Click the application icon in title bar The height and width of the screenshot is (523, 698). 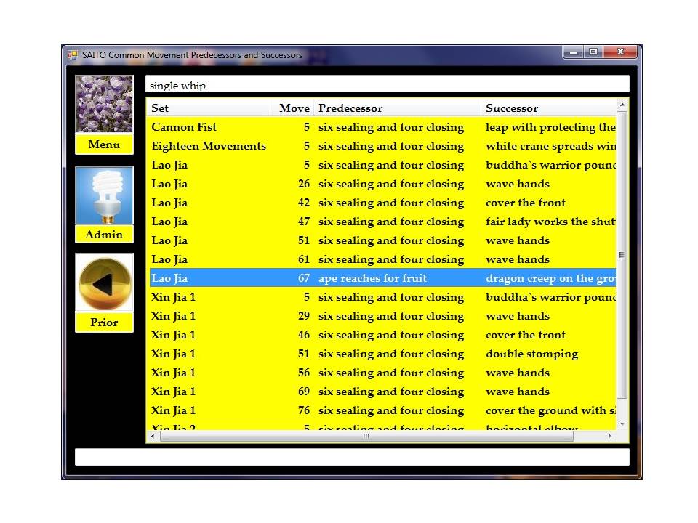click(73, 54)
